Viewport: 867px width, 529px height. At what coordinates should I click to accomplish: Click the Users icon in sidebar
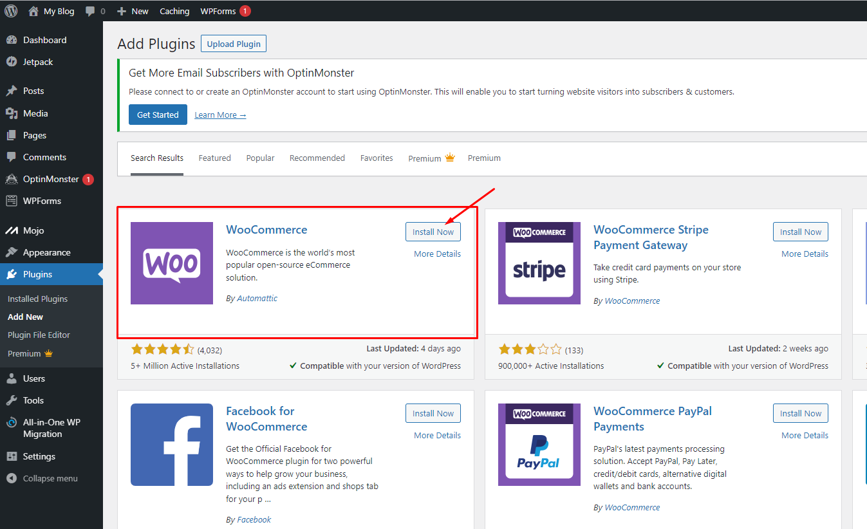(12, 378)
